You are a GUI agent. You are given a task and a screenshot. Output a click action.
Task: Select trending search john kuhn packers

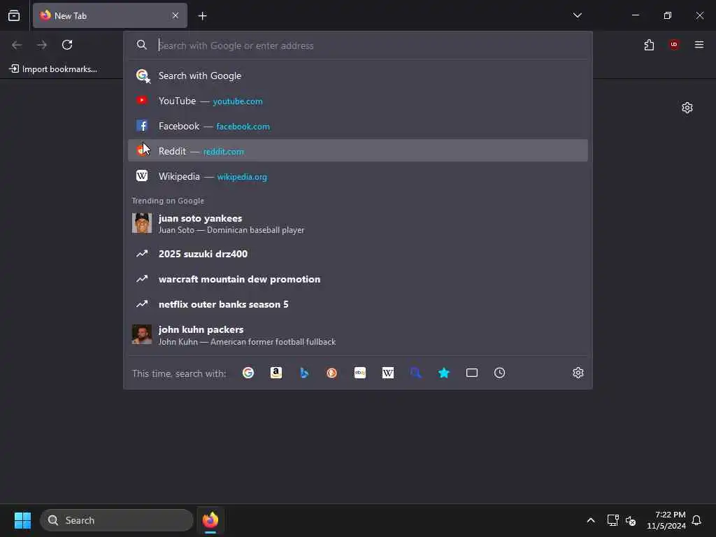coord(358,335)
